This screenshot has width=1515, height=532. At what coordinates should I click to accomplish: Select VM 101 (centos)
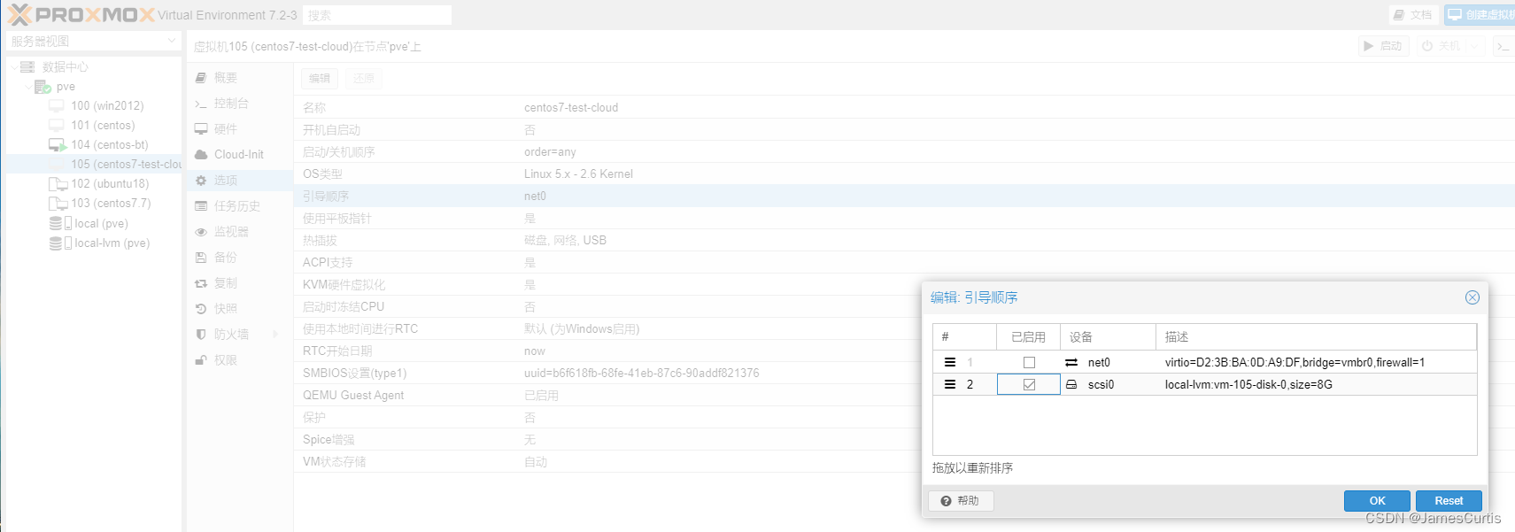[103, 125]
